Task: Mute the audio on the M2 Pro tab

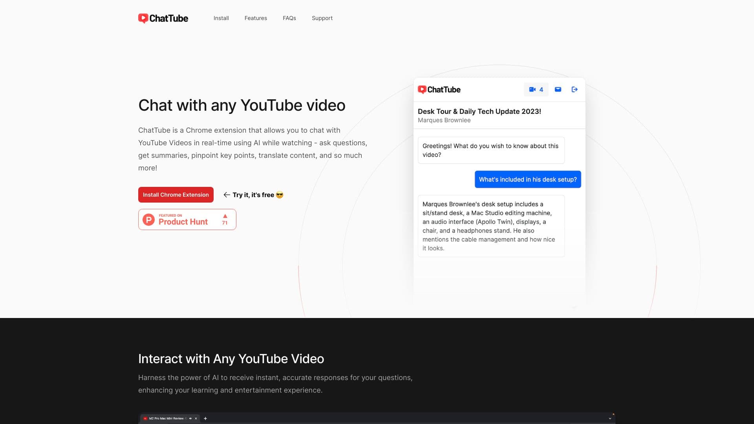Action: tap(190, 419)
